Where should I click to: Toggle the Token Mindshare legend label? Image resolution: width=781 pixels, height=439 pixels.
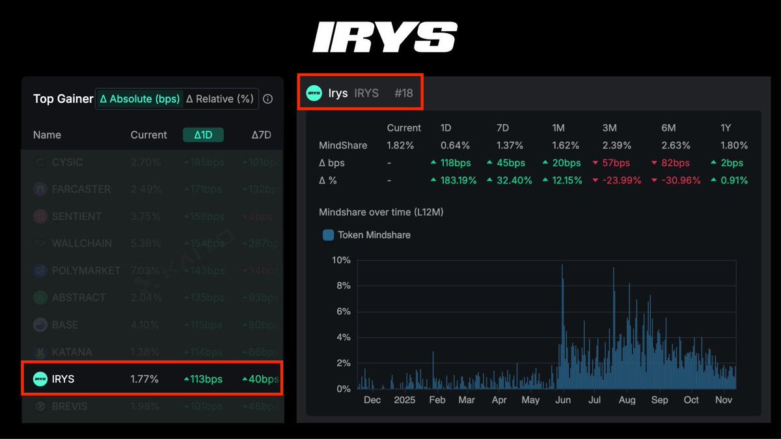(x=374, y=235)
